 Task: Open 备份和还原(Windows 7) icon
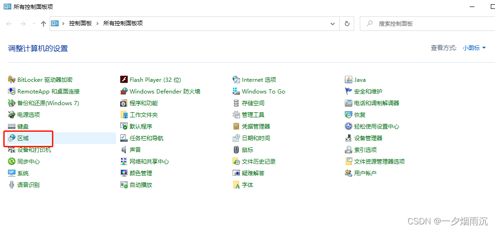[12, 103]
